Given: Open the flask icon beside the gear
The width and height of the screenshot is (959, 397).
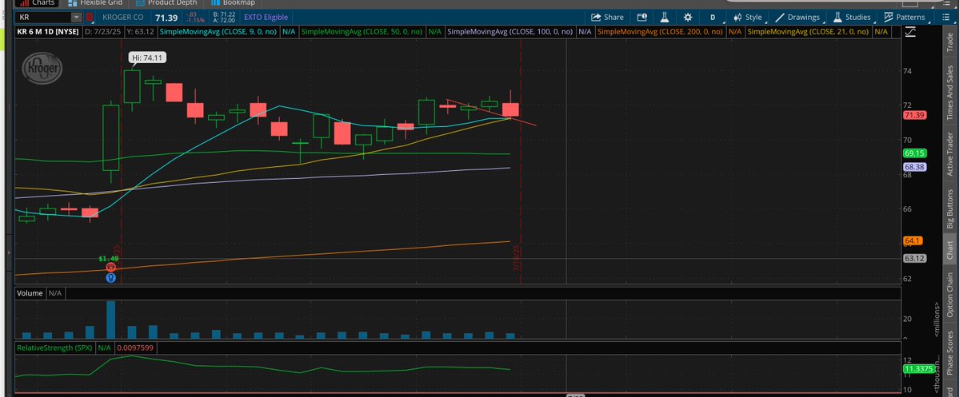Looking at the screenshot, I should tap(664, 17).
